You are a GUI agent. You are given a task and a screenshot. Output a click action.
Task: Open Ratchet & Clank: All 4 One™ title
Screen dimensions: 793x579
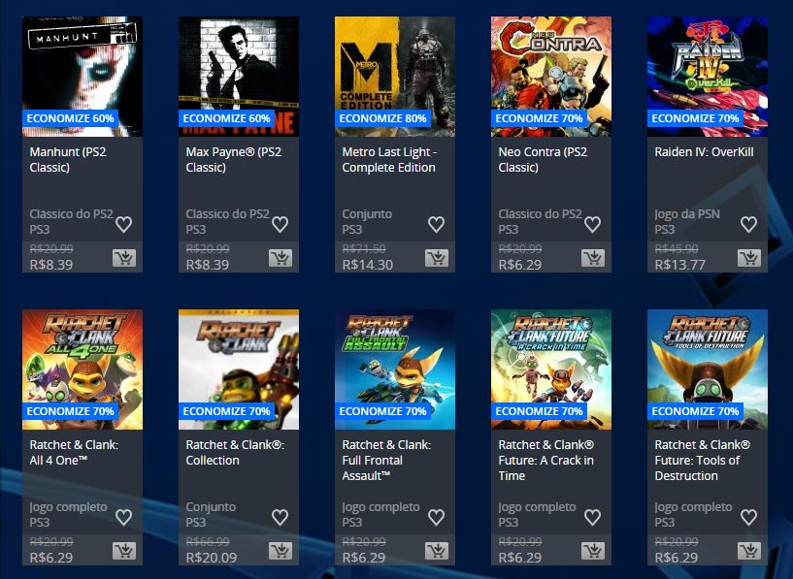[x=74, y=452]
